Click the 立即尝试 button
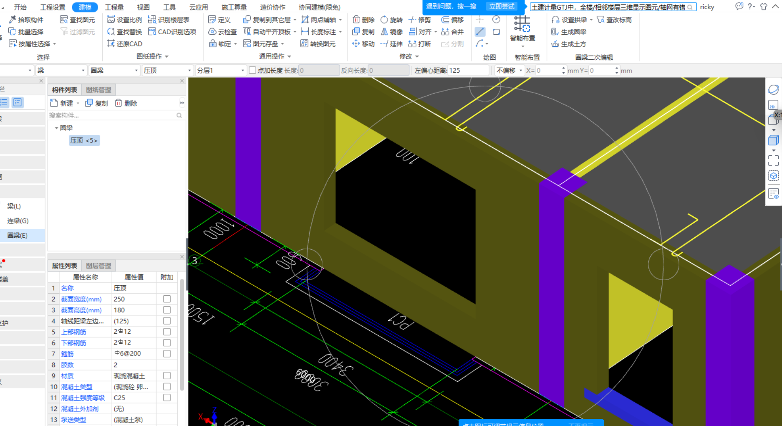 (x=502, y=7)
